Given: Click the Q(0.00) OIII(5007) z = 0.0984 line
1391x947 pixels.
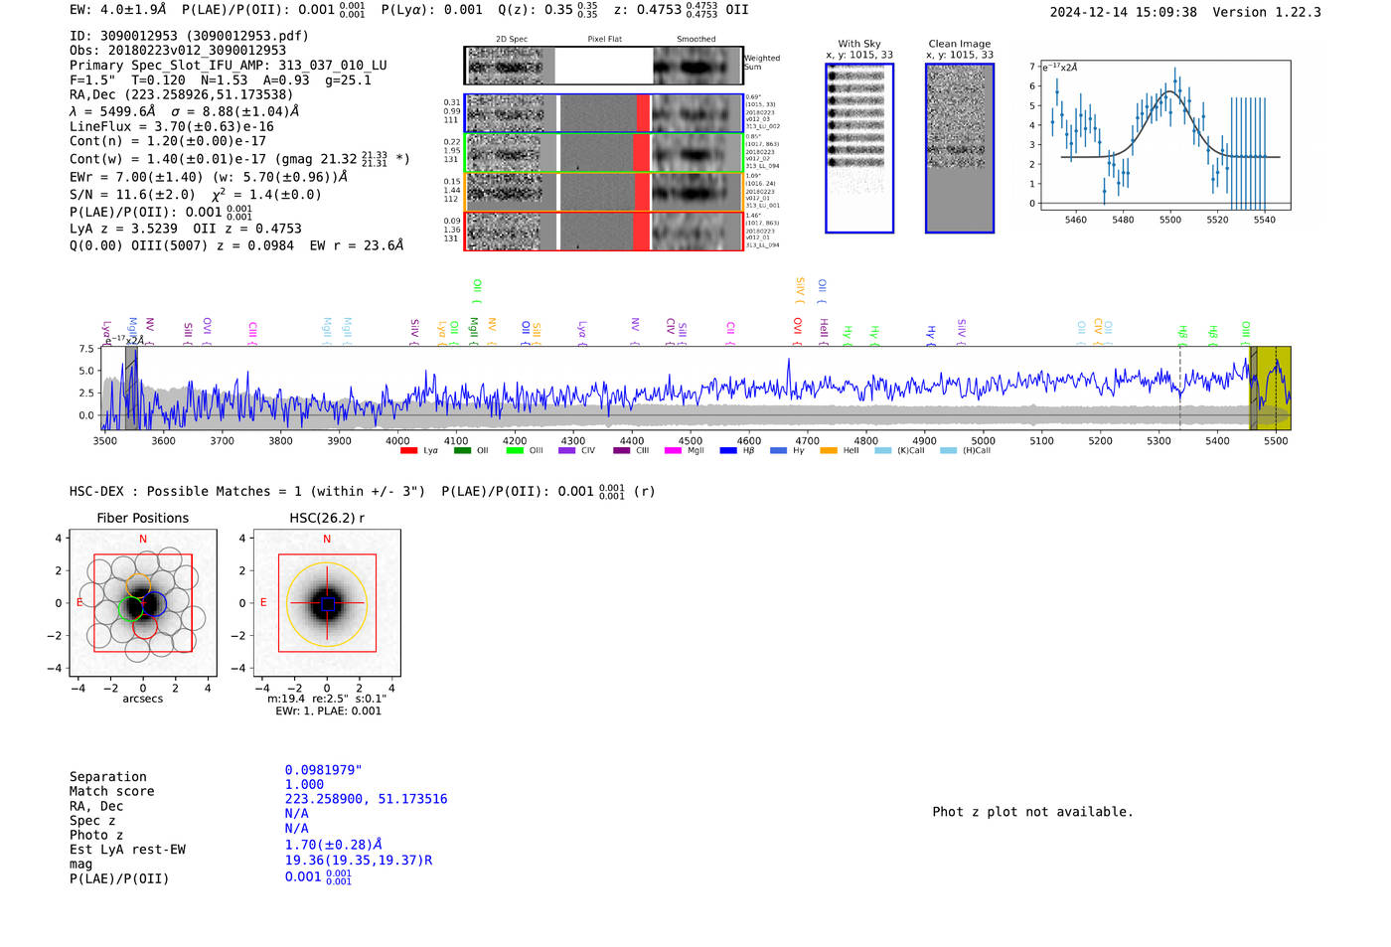Looking at the screenshot, I should [x=236, y=244].
